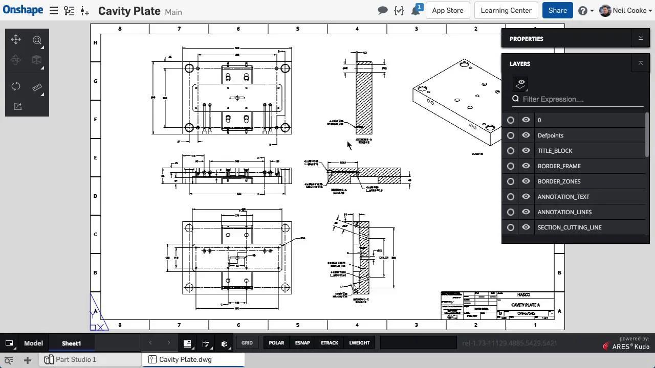The height and width of the screenshot is (368, 655).
Task: Toggle ESNAP in the status bar
Action: click(302, 343)
